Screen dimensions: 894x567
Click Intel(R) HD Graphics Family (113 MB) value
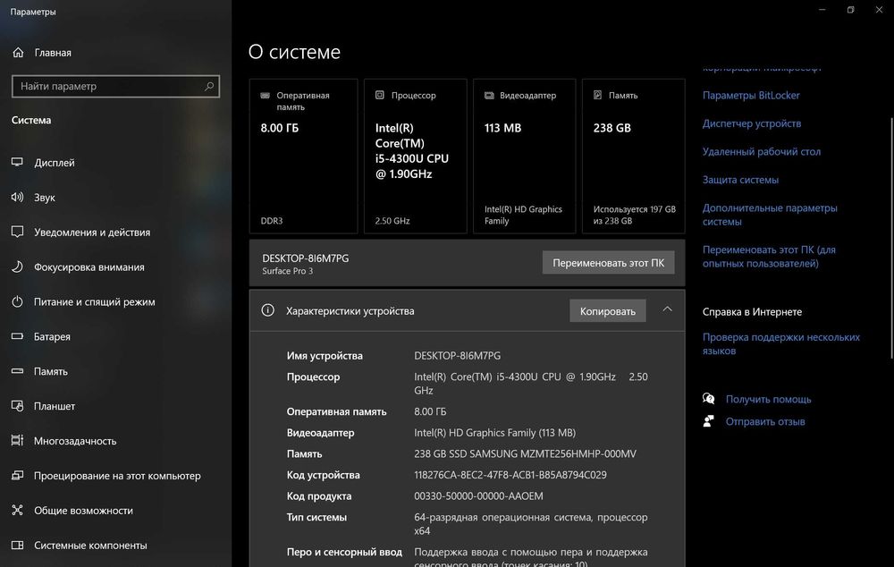(x=495, y=432)
